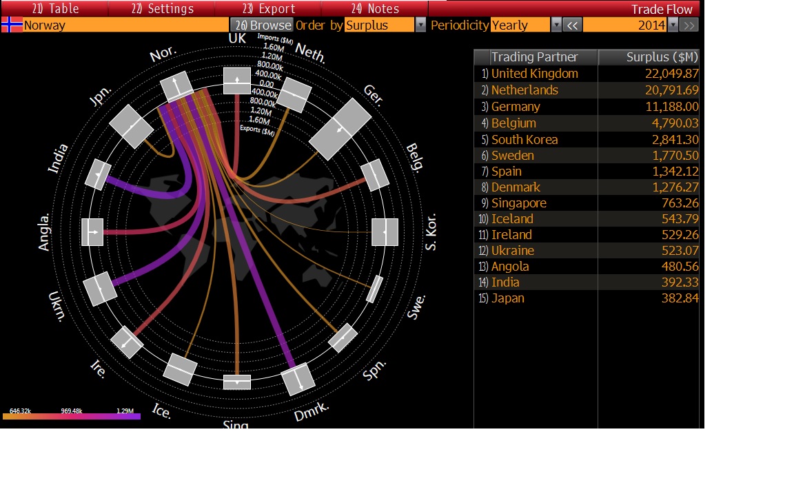This screenshot has height=496, width=794.
Task: Select the Angola node in the chart
Action: click(x=92, y=232)
